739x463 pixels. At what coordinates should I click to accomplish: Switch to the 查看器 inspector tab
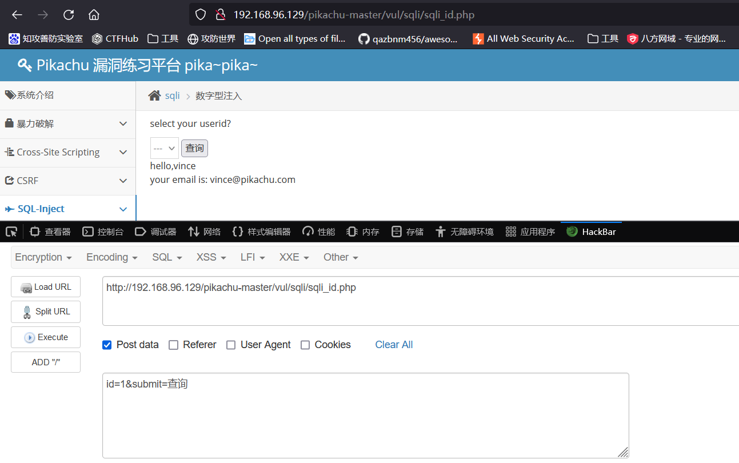[x=50, y=231]
